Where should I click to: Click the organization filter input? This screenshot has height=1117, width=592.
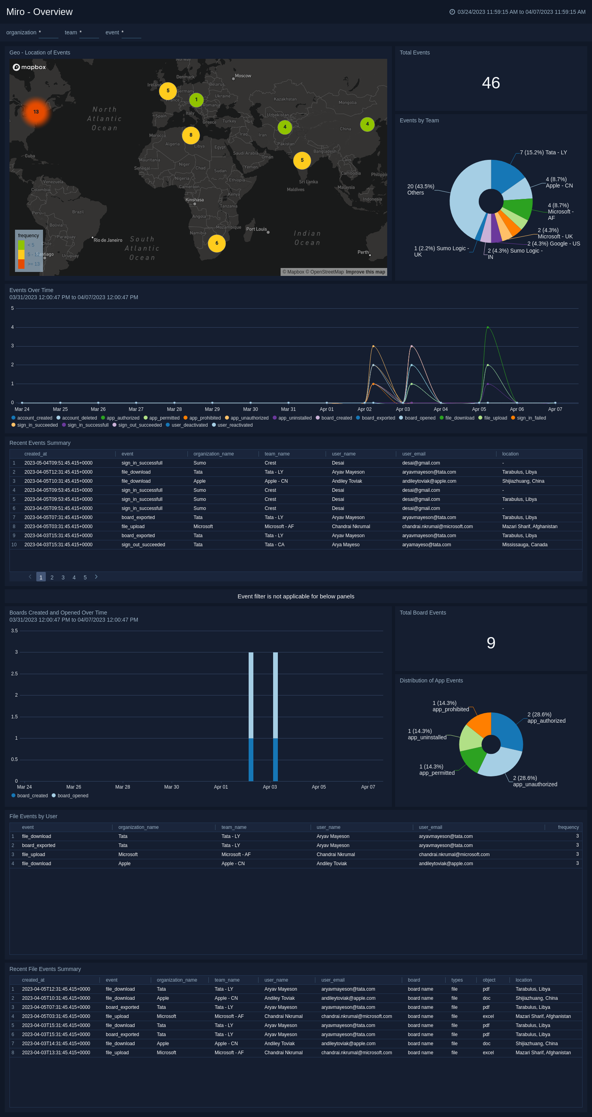(49, 33)
